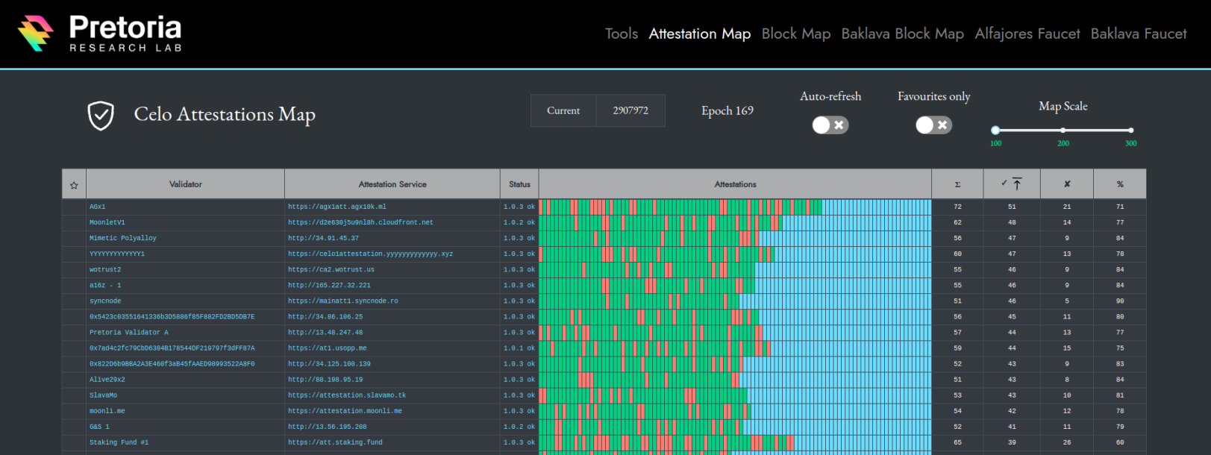Click total value 72 in AGx1 row
Viewport: 1211px width, 455px height.
point(957,207)
